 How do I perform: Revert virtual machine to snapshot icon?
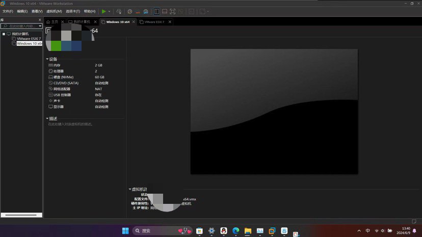click(x=138, y=12)
